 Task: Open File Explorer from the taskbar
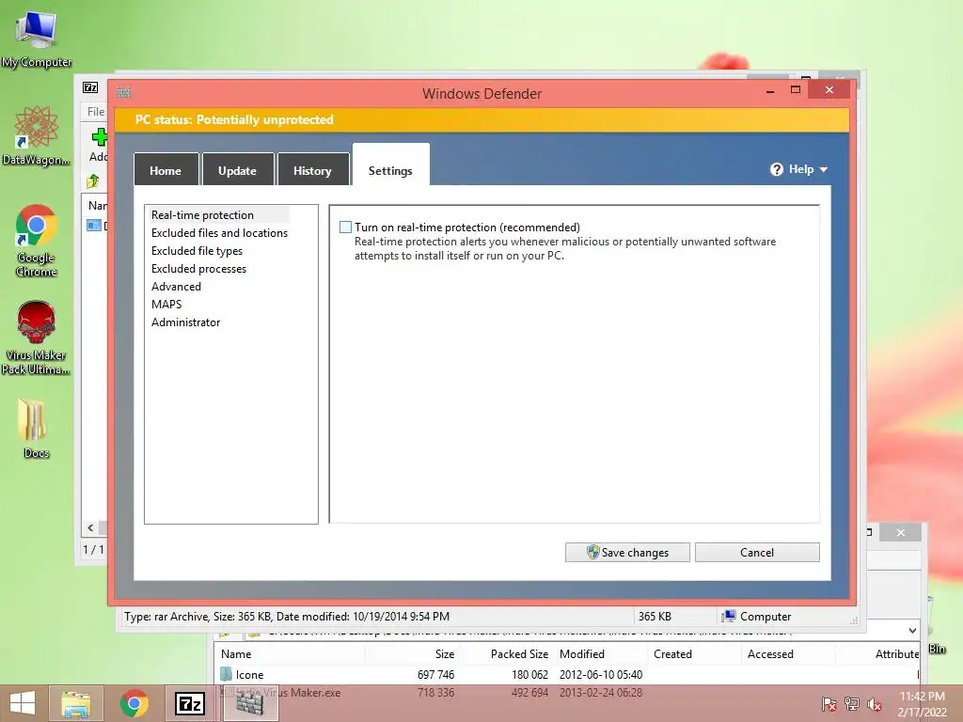[75, 703]
